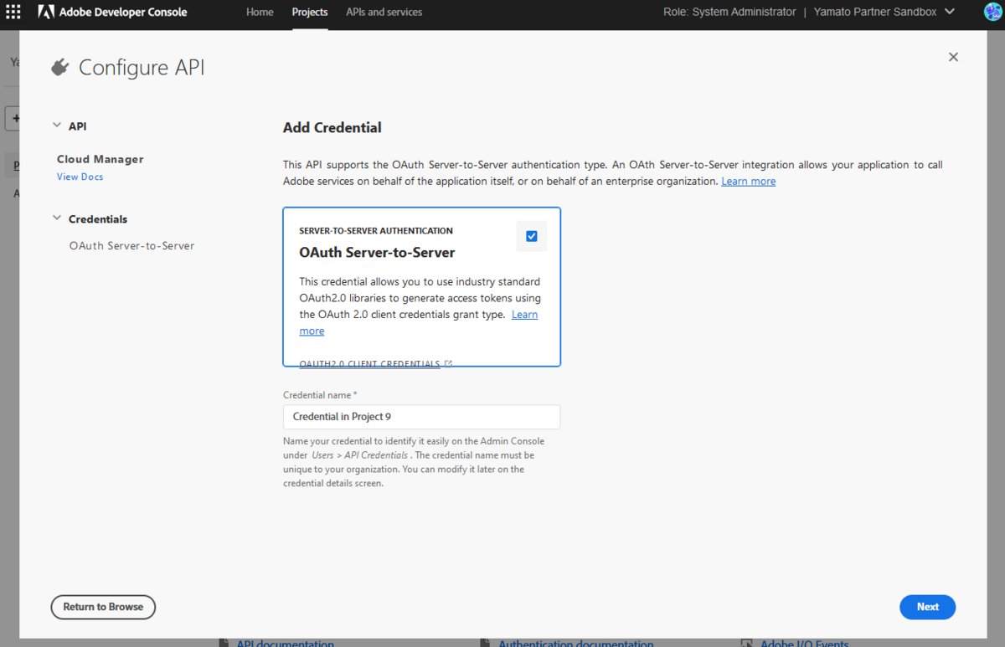This screenshot has height=647, width=1005.
Task: Click the API documentation file icon
Action: click(x=224, y=642)
